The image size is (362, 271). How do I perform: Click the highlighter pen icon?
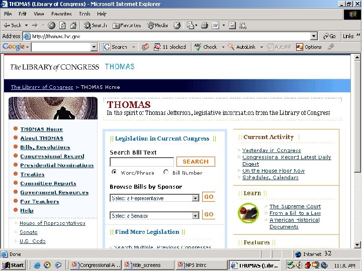click(331, 47)
